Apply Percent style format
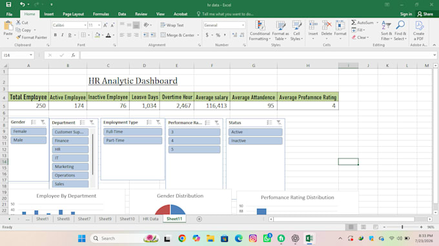 click(218, 35)
